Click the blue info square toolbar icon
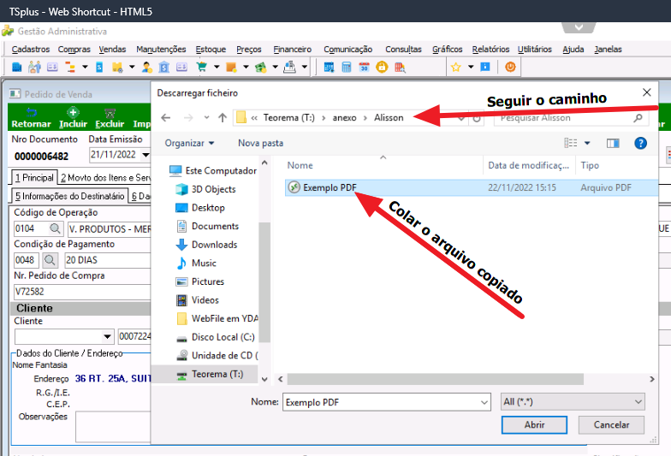The height and width of the screenshot is (456, 671). 485,67
